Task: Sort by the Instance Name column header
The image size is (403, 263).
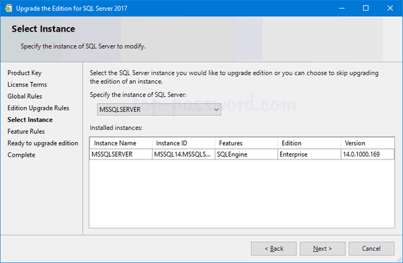Action: point(121,143)
